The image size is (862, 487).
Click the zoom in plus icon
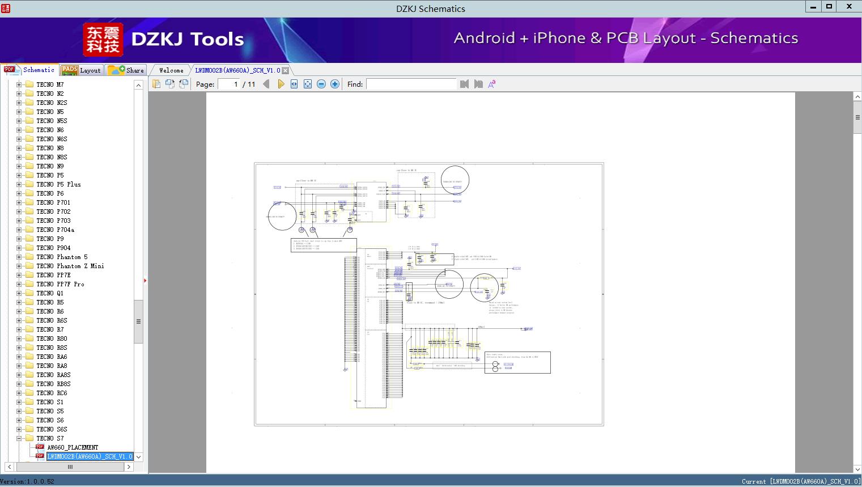tap(335, 84)
